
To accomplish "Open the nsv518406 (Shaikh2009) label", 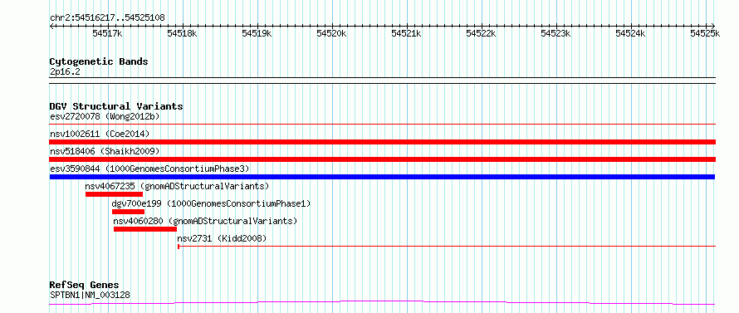I will point(105,151).
